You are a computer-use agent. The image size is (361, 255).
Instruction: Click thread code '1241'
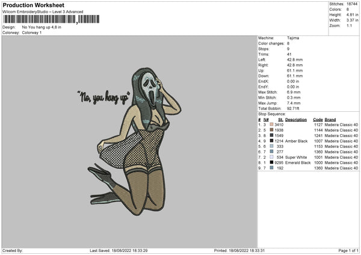(318, 135)
